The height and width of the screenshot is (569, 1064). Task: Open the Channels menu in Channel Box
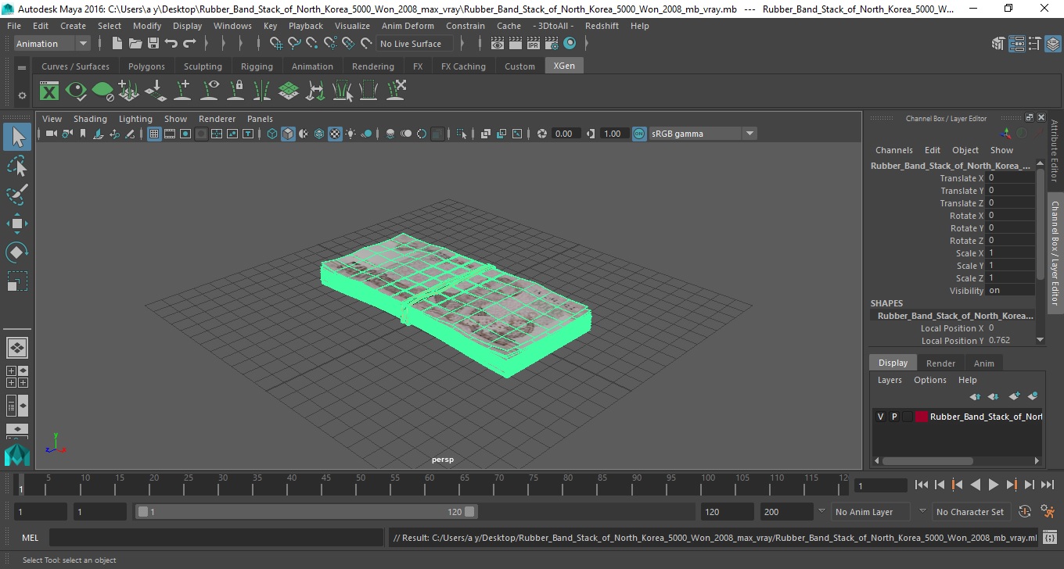tap(894, 150)
